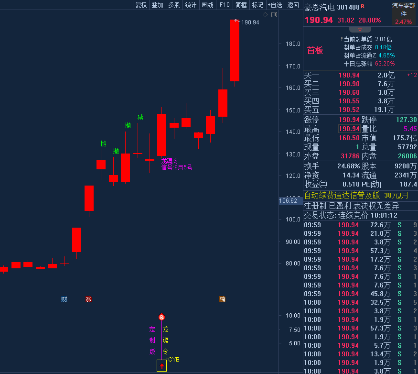Click the 返回 back button
The width and height of the screenshot is (418, 374).
tap(293, 5)
